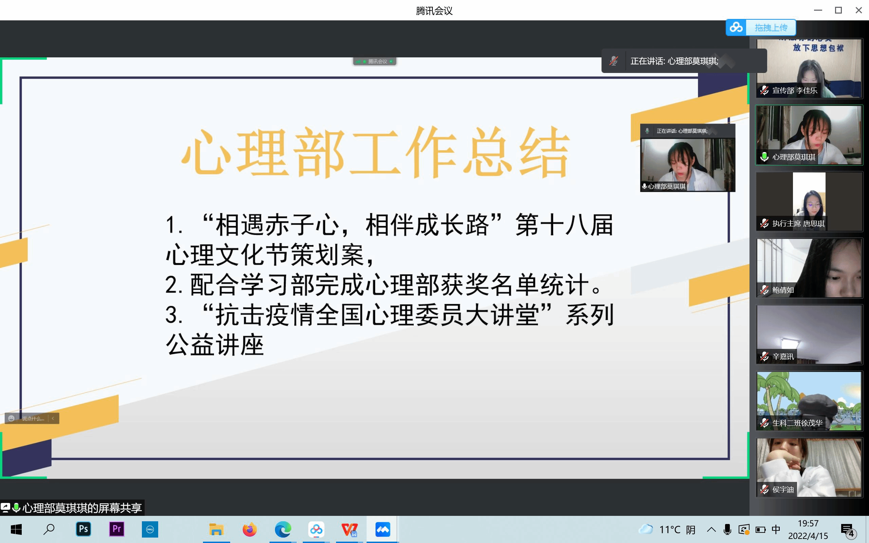This screenshot has width=869, height=543.
Task: Open Photoshop from the taskbar
Action: point(83,529)
